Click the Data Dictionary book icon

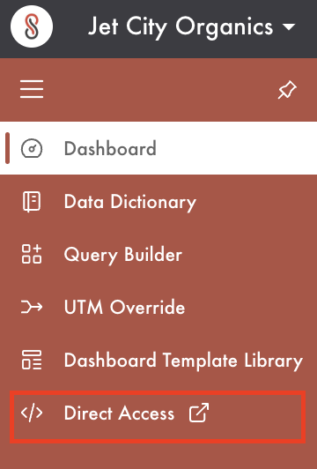pyautogui.click(x=32, y=202)
